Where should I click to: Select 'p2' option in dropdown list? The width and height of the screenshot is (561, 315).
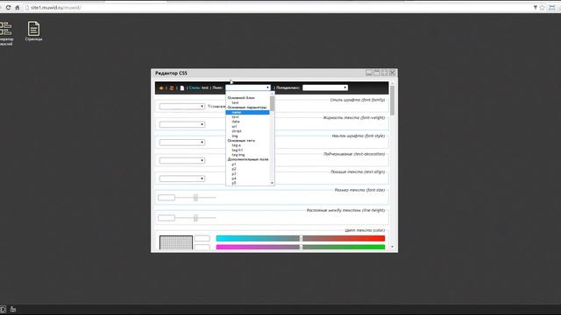pos(247,169)
